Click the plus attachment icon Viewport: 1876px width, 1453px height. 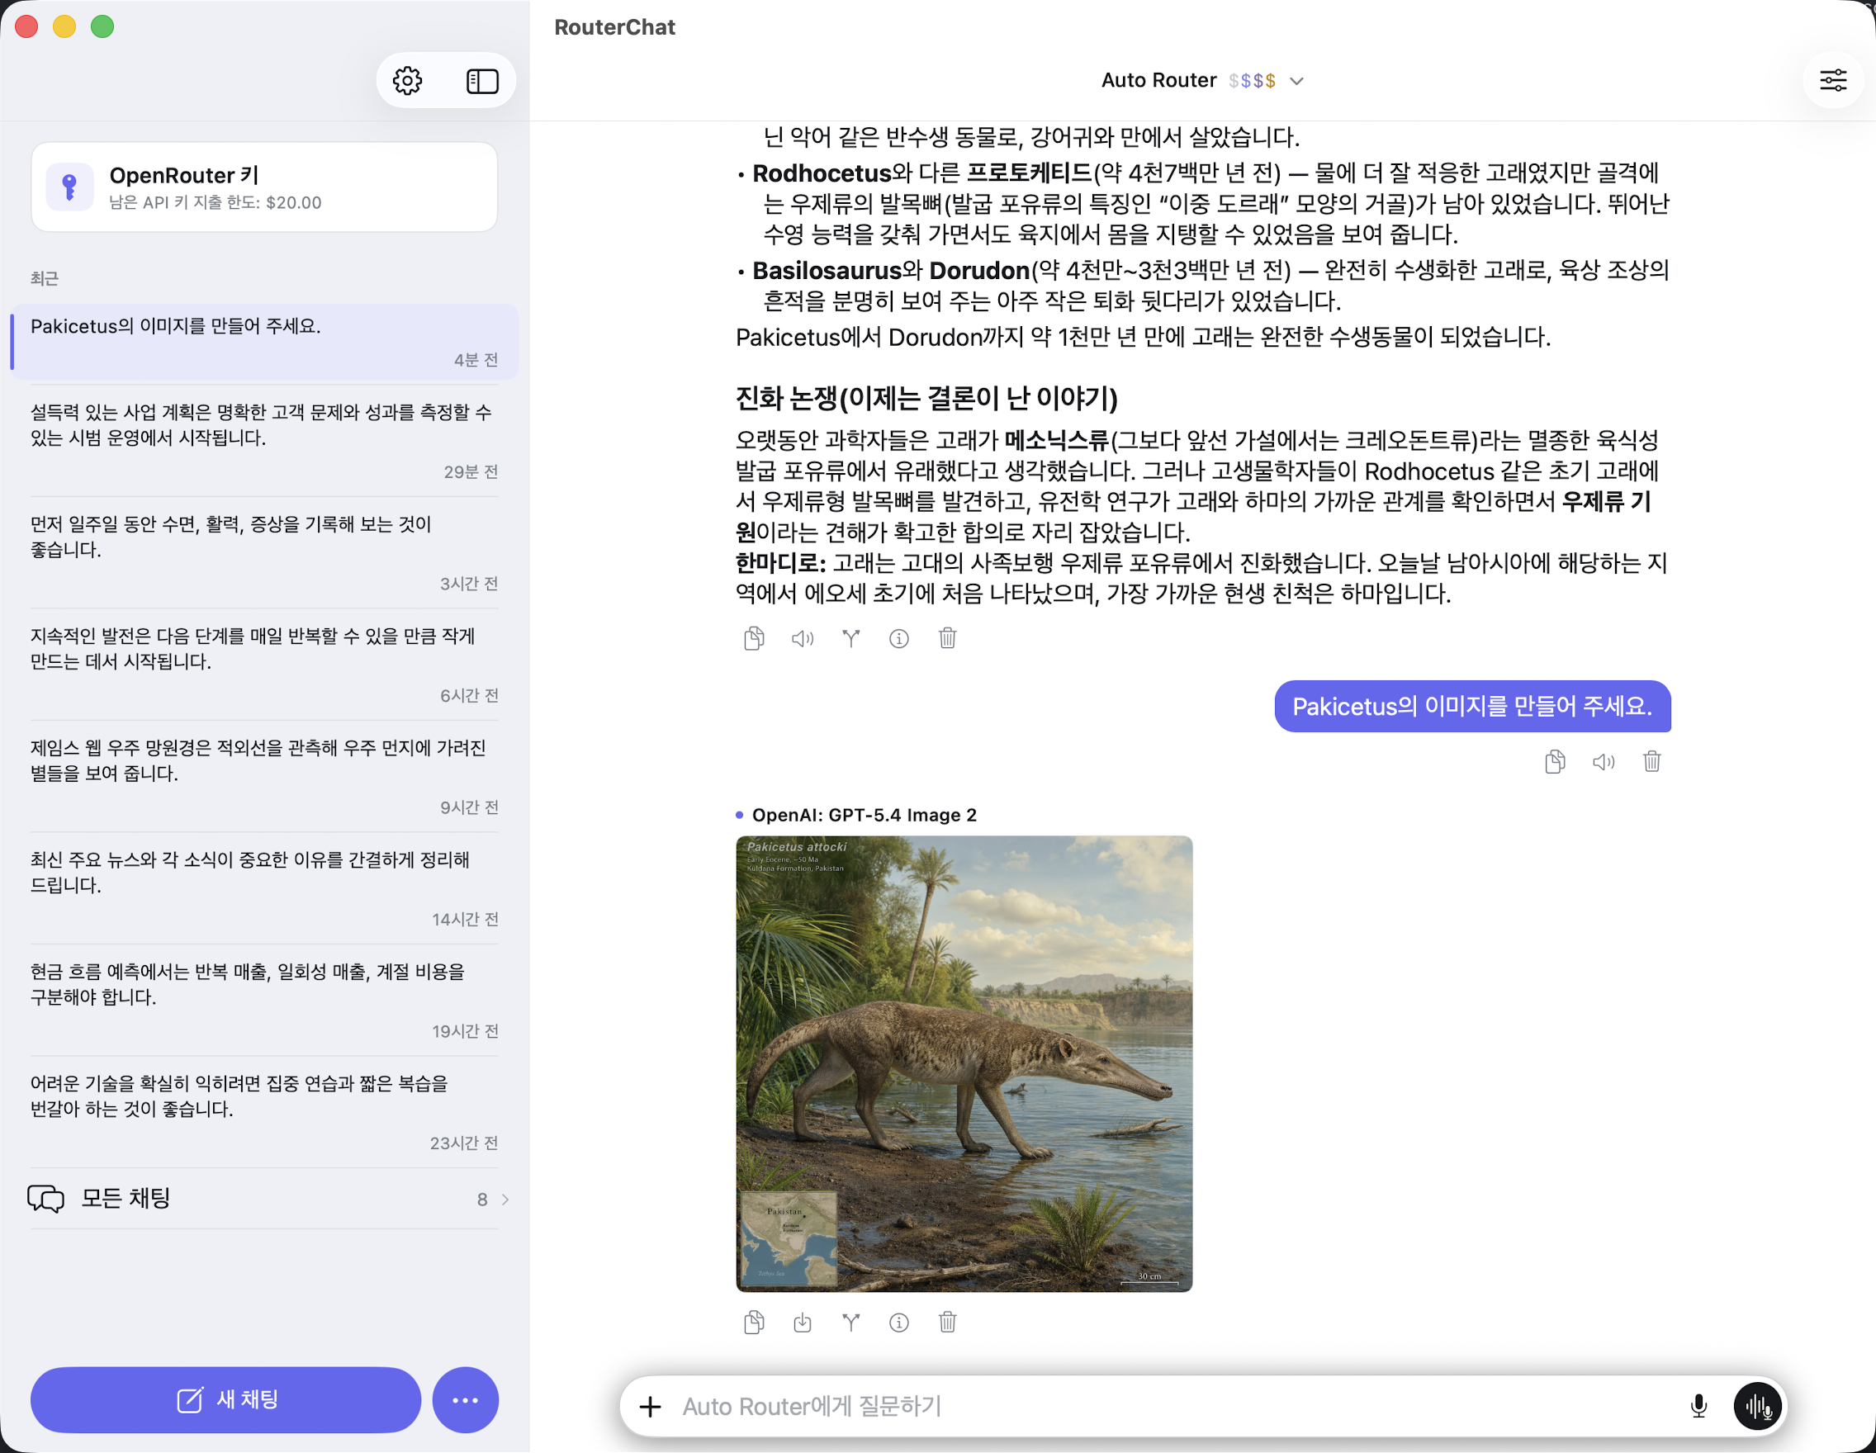coord(651,1406)
